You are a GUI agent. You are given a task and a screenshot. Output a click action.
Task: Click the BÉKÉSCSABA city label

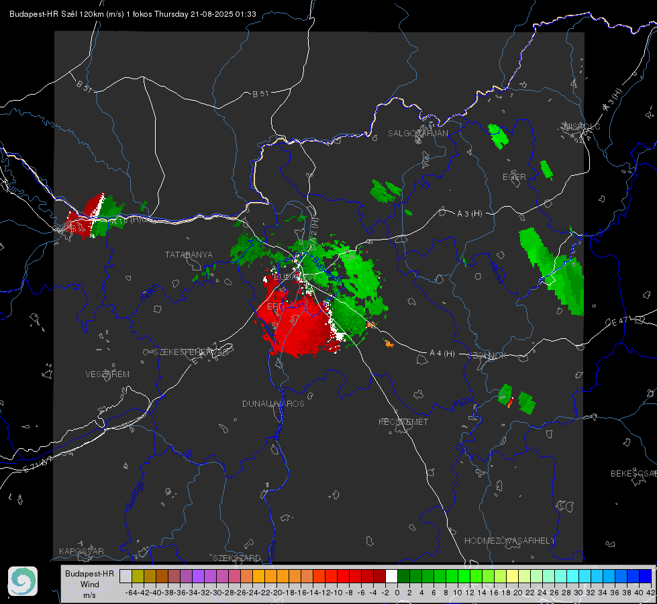coord(634,473)
